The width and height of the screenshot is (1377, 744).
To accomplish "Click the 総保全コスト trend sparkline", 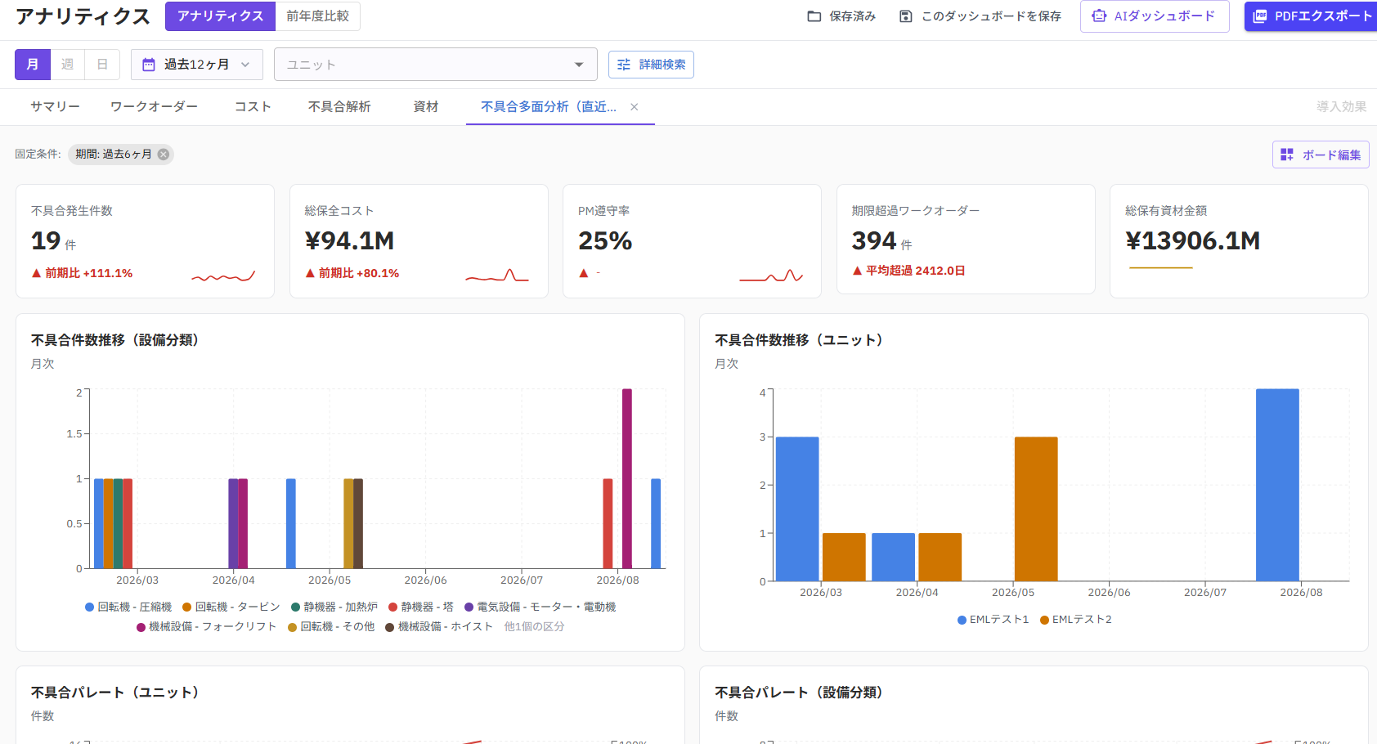I will [x=497, y=276].
